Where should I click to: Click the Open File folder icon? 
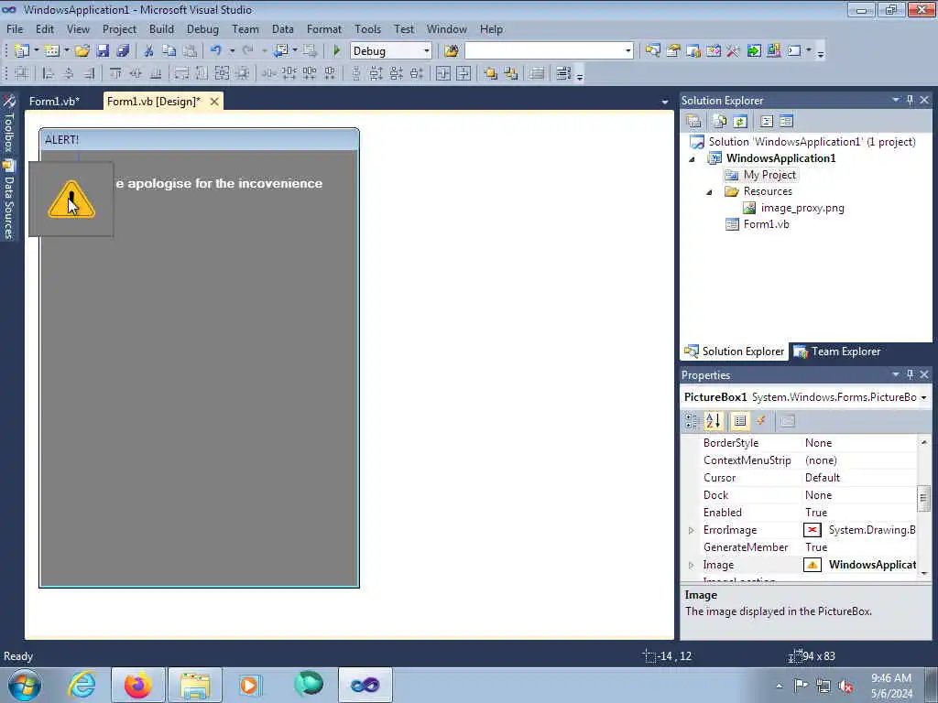82,51
